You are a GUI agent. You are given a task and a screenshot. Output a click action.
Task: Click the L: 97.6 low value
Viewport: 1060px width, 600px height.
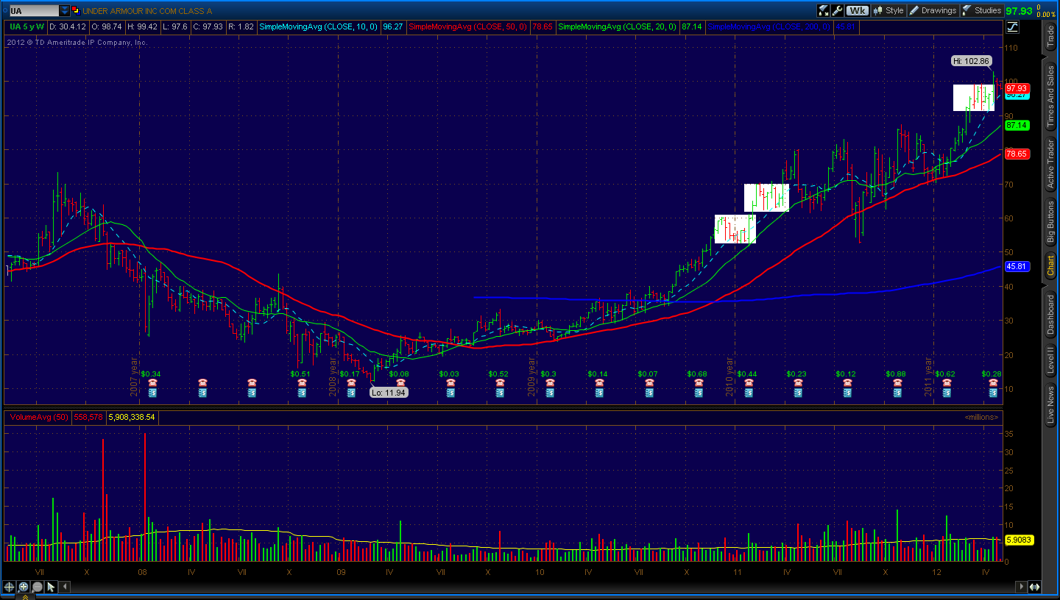pos(175,27)
